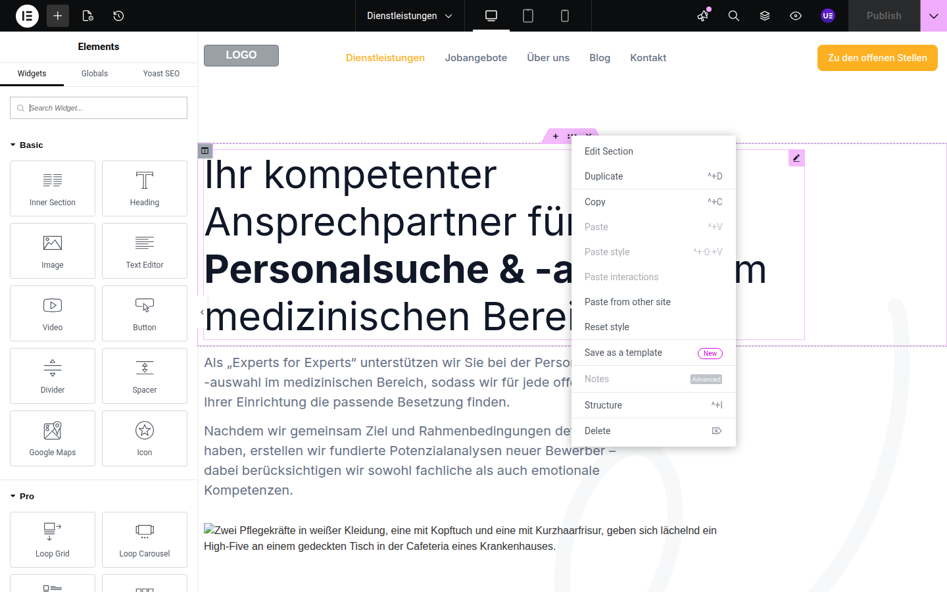Open the publish options arrow
This screenshot has height=592, width=947.
pyautogui.click(x=934, y=16)
